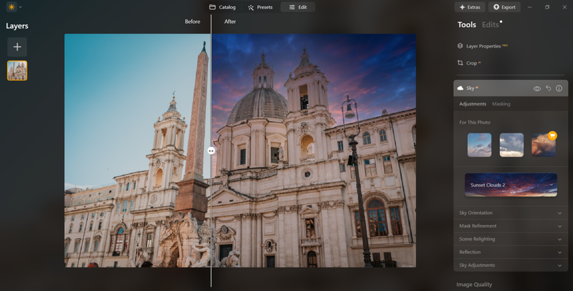
Task: Add a new layer with plus button
Action: [x=17, y=47]
